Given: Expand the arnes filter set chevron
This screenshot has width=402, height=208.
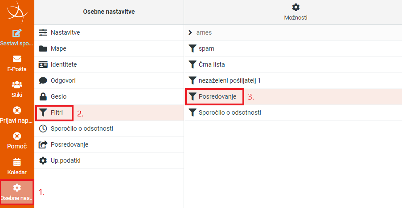Looking at the screenshot, I should point(190,33).
